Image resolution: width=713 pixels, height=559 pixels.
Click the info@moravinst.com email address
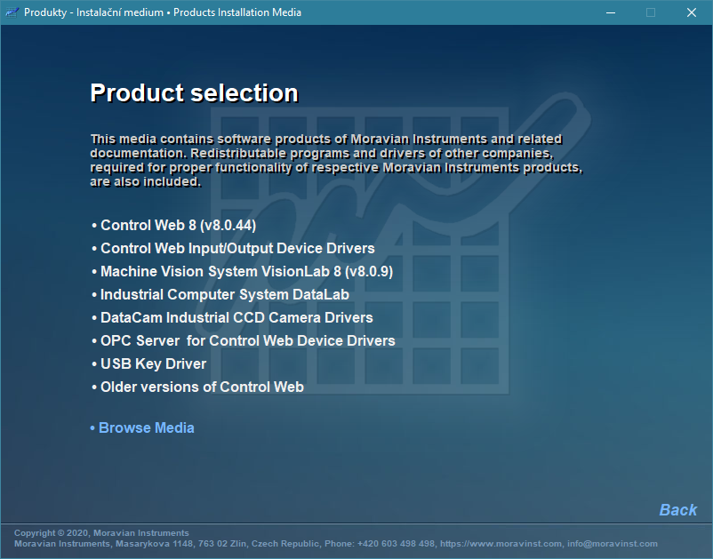(x=613, y=543)
